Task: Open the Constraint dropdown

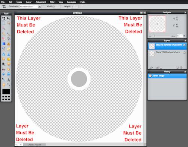Action: (39, 7)
